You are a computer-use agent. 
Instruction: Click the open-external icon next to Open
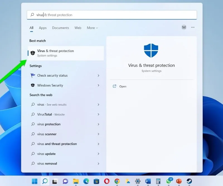[x=115, y=86]
